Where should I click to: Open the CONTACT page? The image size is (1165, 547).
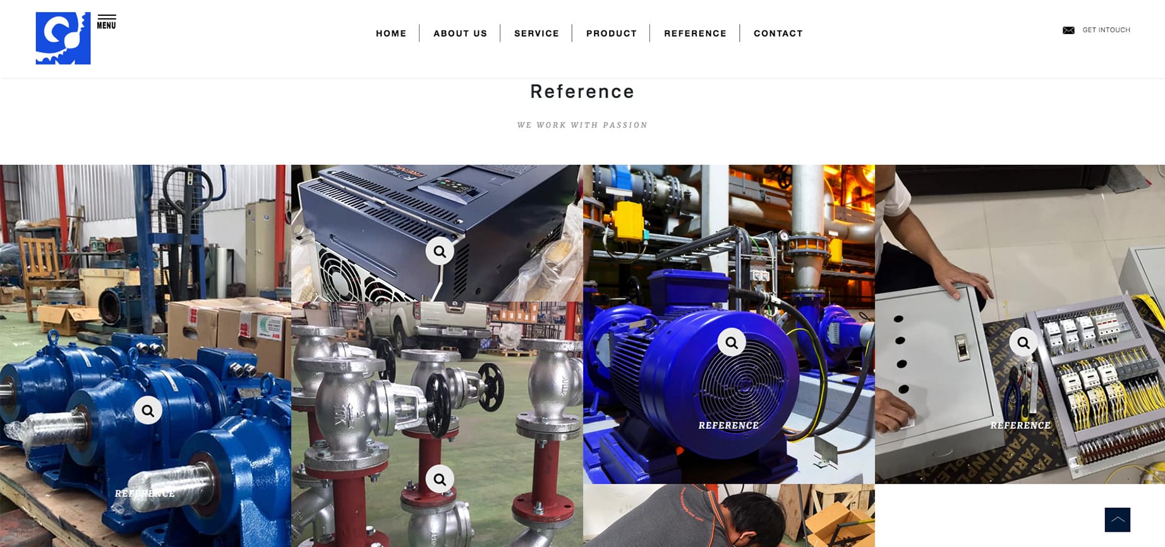(778, 33)
